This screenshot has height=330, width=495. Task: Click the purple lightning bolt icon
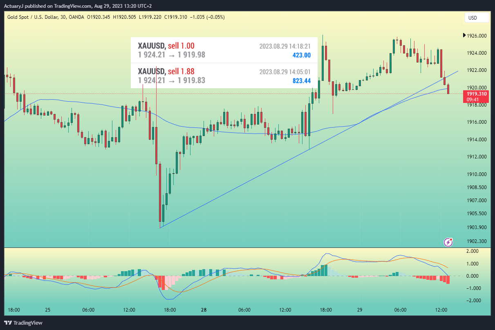(448, 242)
